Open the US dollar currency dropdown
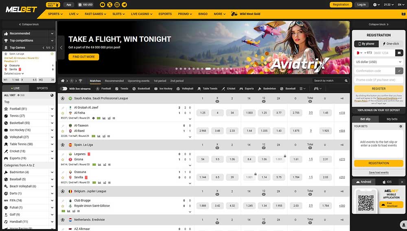The image size is (407, 231). (379, 62)
